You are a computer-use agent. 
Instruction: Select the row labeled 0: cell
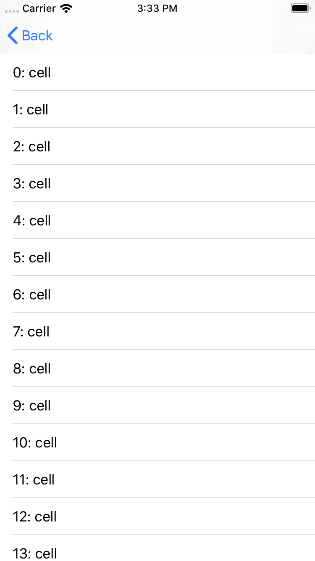(157, 72)
